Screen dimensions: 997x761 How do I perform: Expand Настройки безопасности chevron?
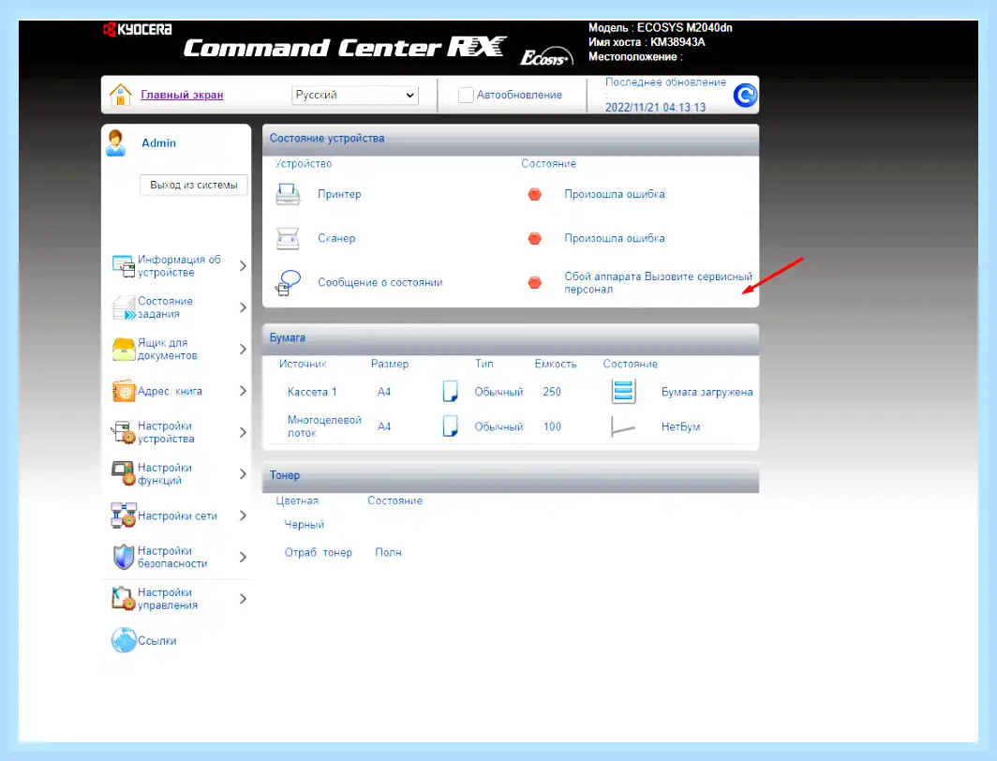[x=243, y=557]
